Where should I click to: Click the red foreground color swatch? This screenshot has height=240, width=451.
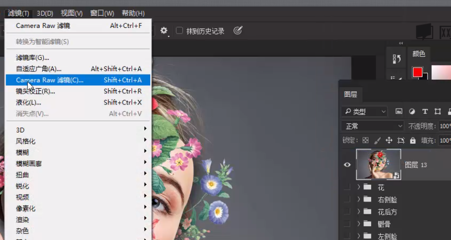[417, 72]
